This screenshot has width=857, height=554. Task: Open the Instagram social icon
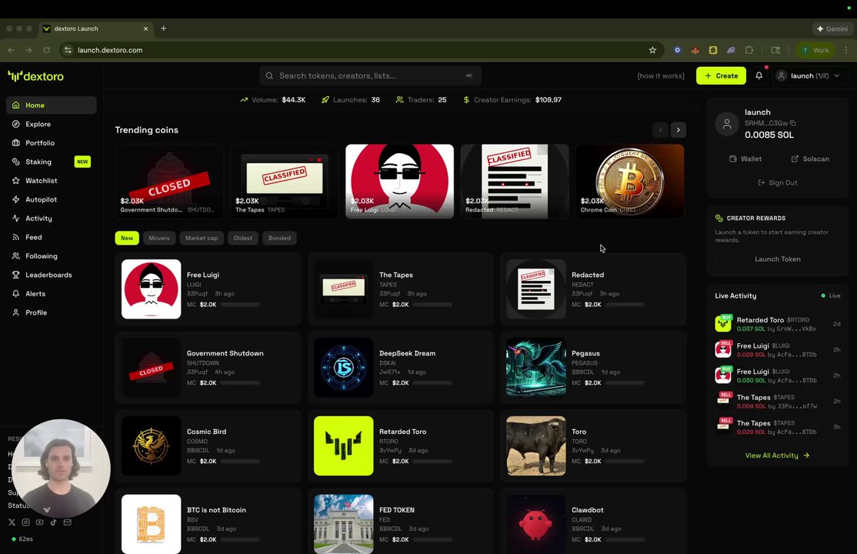click(x=25, y=522)
